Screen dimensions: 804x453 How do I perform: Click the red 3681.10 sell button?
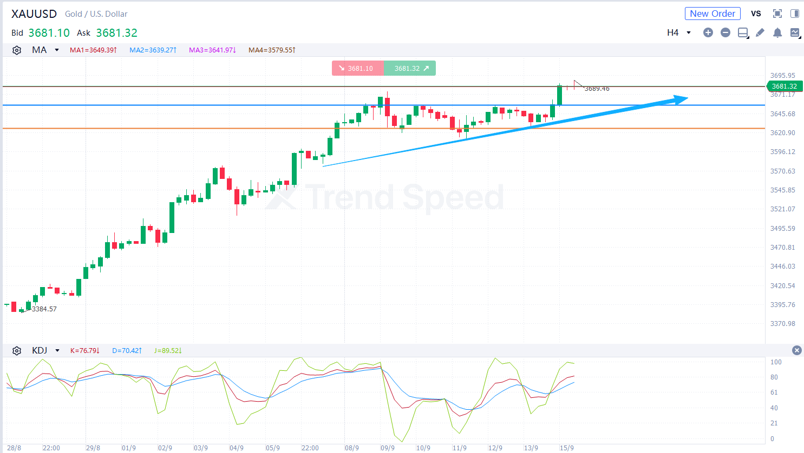point(357,69)
